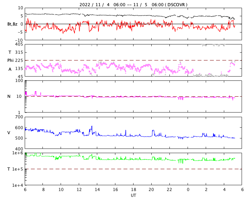
Task: Click the 'Phi' axis label
Action: [x=10, y=60]
